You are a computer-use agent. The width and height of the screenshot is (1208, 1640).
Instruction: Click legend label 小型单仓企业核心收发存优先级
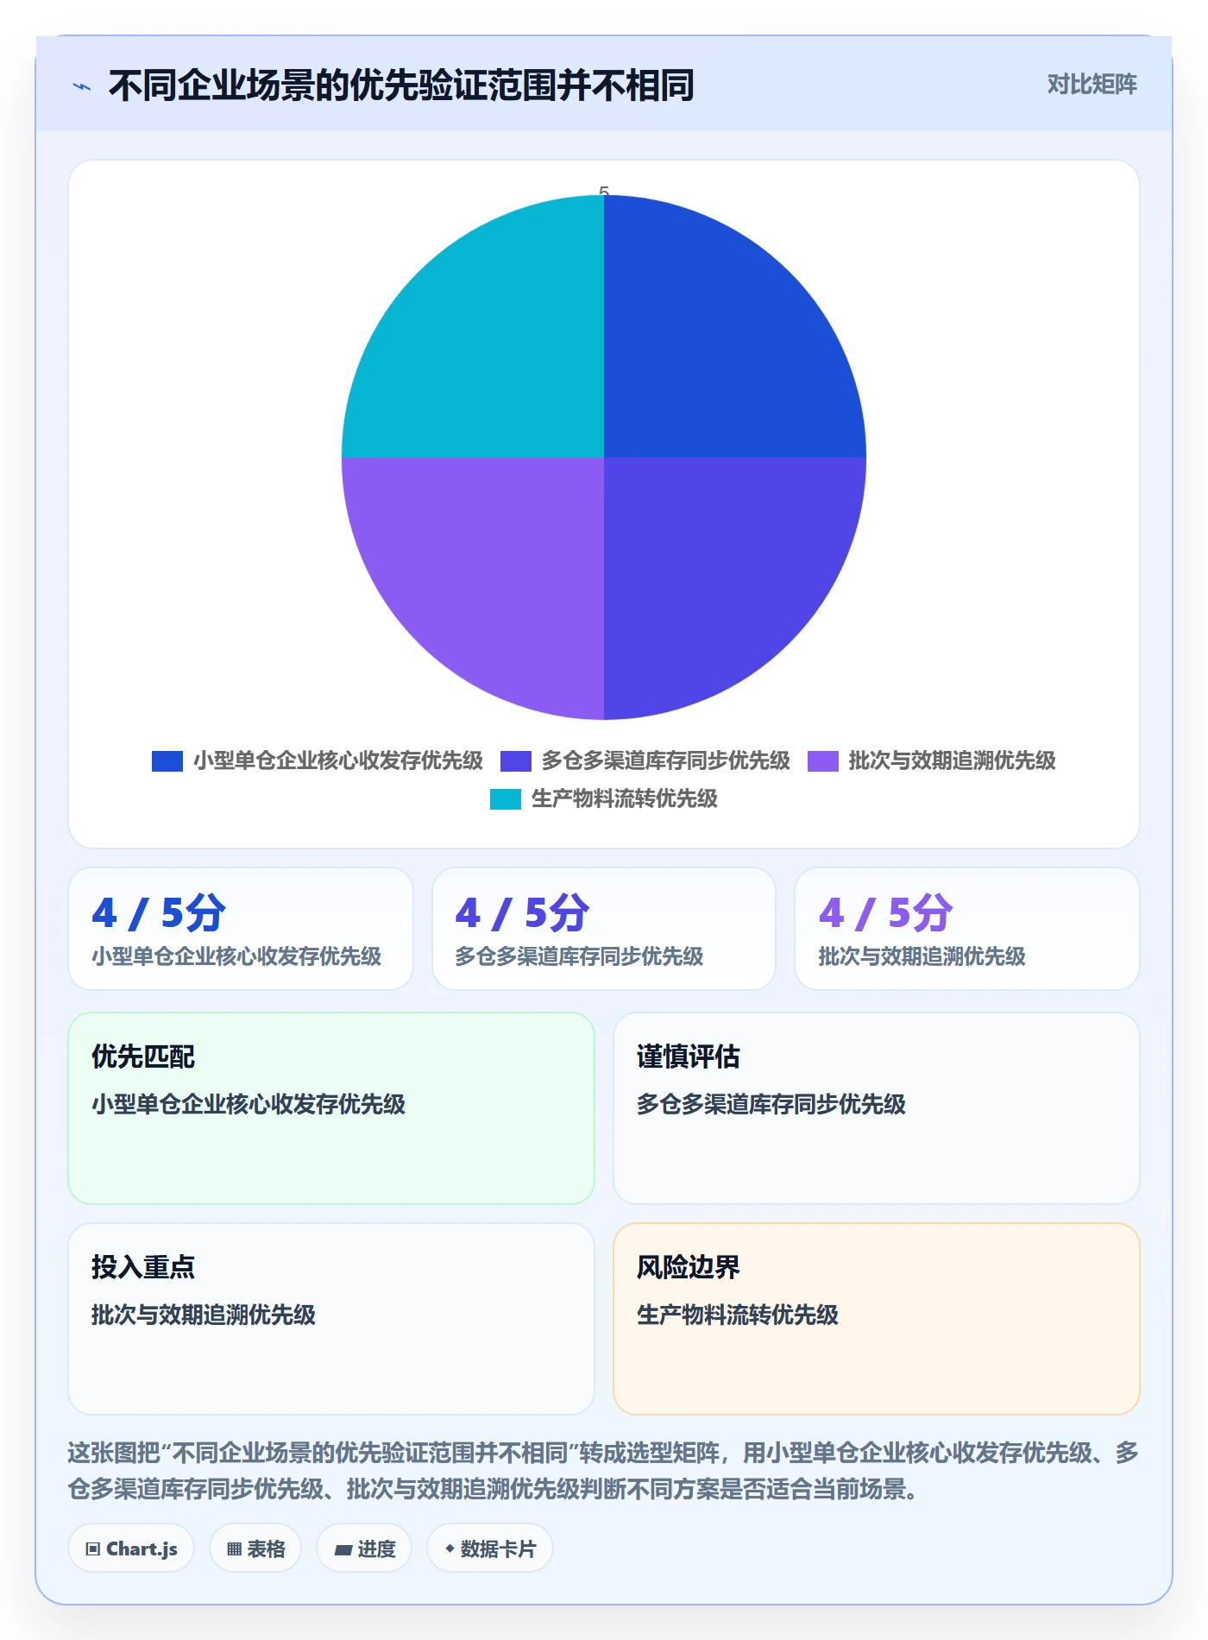[338, 760]
